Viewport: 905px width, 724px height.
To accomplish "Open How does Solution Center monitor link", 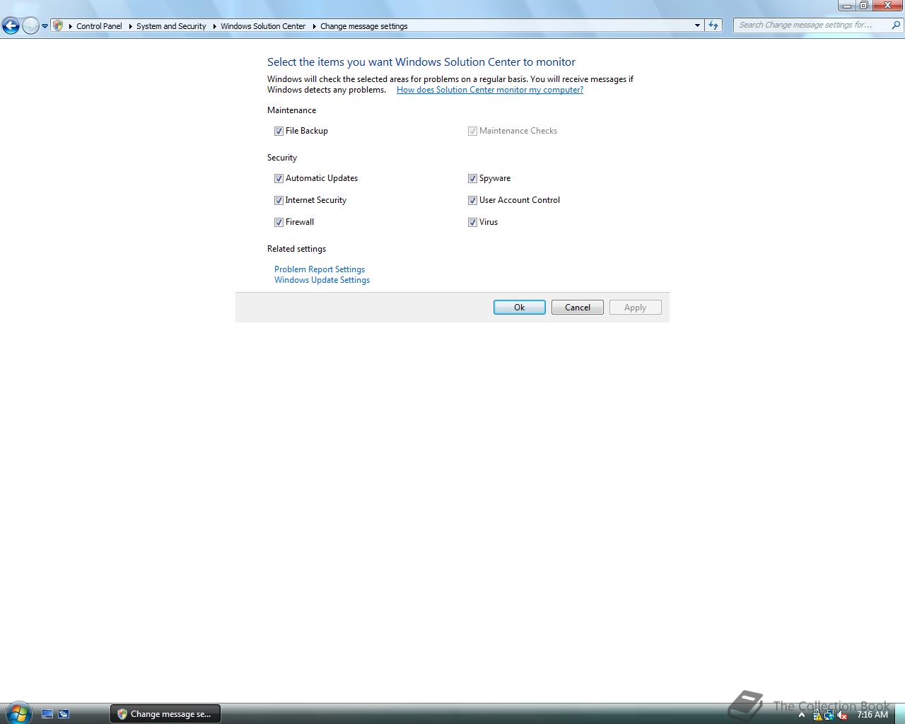I will [490, 90].
